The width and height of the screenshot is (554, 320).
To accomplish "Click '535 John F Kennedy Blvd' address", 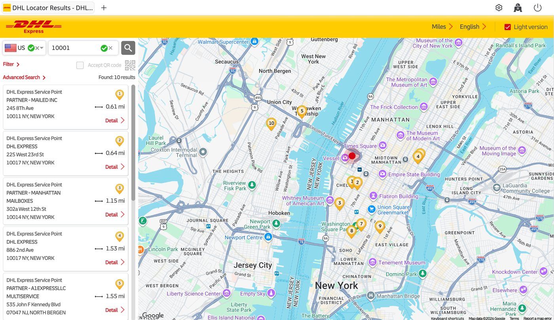I will point(34,305).
